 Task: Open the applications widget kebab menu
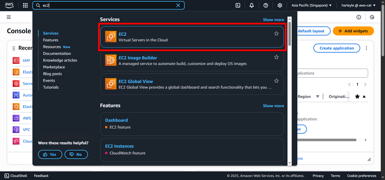(x=366, y=48)
